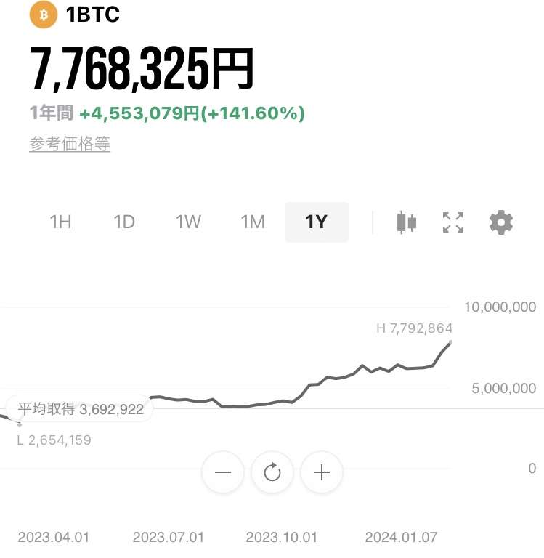This screenshot has width=544, height=558.
Task: Zoom in chart with plus button
Action: pos(322,472)
